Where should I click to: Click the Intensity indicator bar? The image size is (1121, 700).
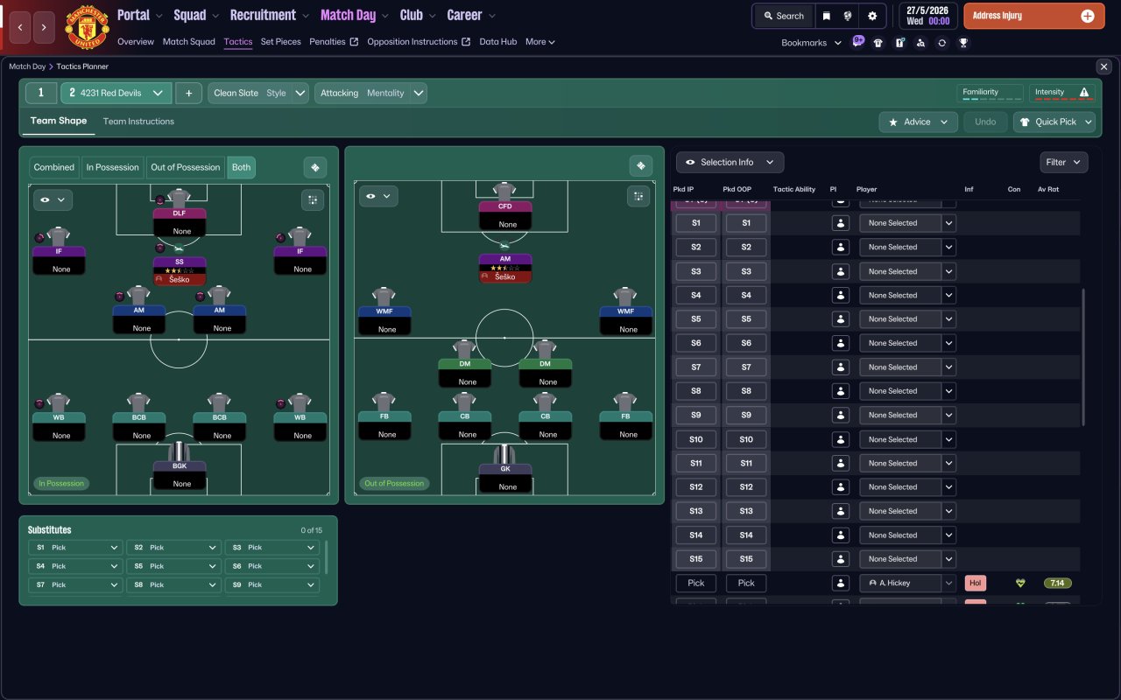coord(1061,93)
